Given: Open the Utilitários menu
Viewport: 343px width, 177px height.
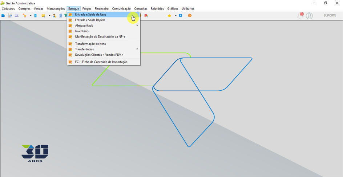Looking at the screenshot, I should point(188,9).
